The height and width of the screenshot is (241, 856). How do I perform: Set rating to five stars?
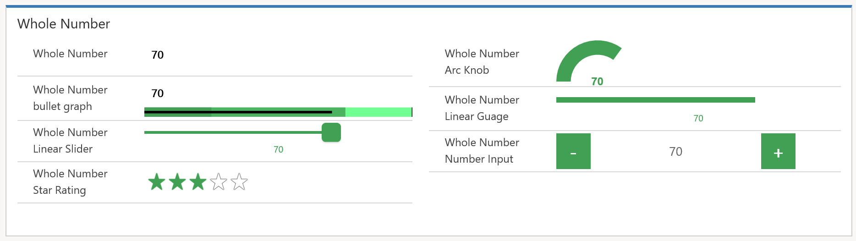click(239, 182)
